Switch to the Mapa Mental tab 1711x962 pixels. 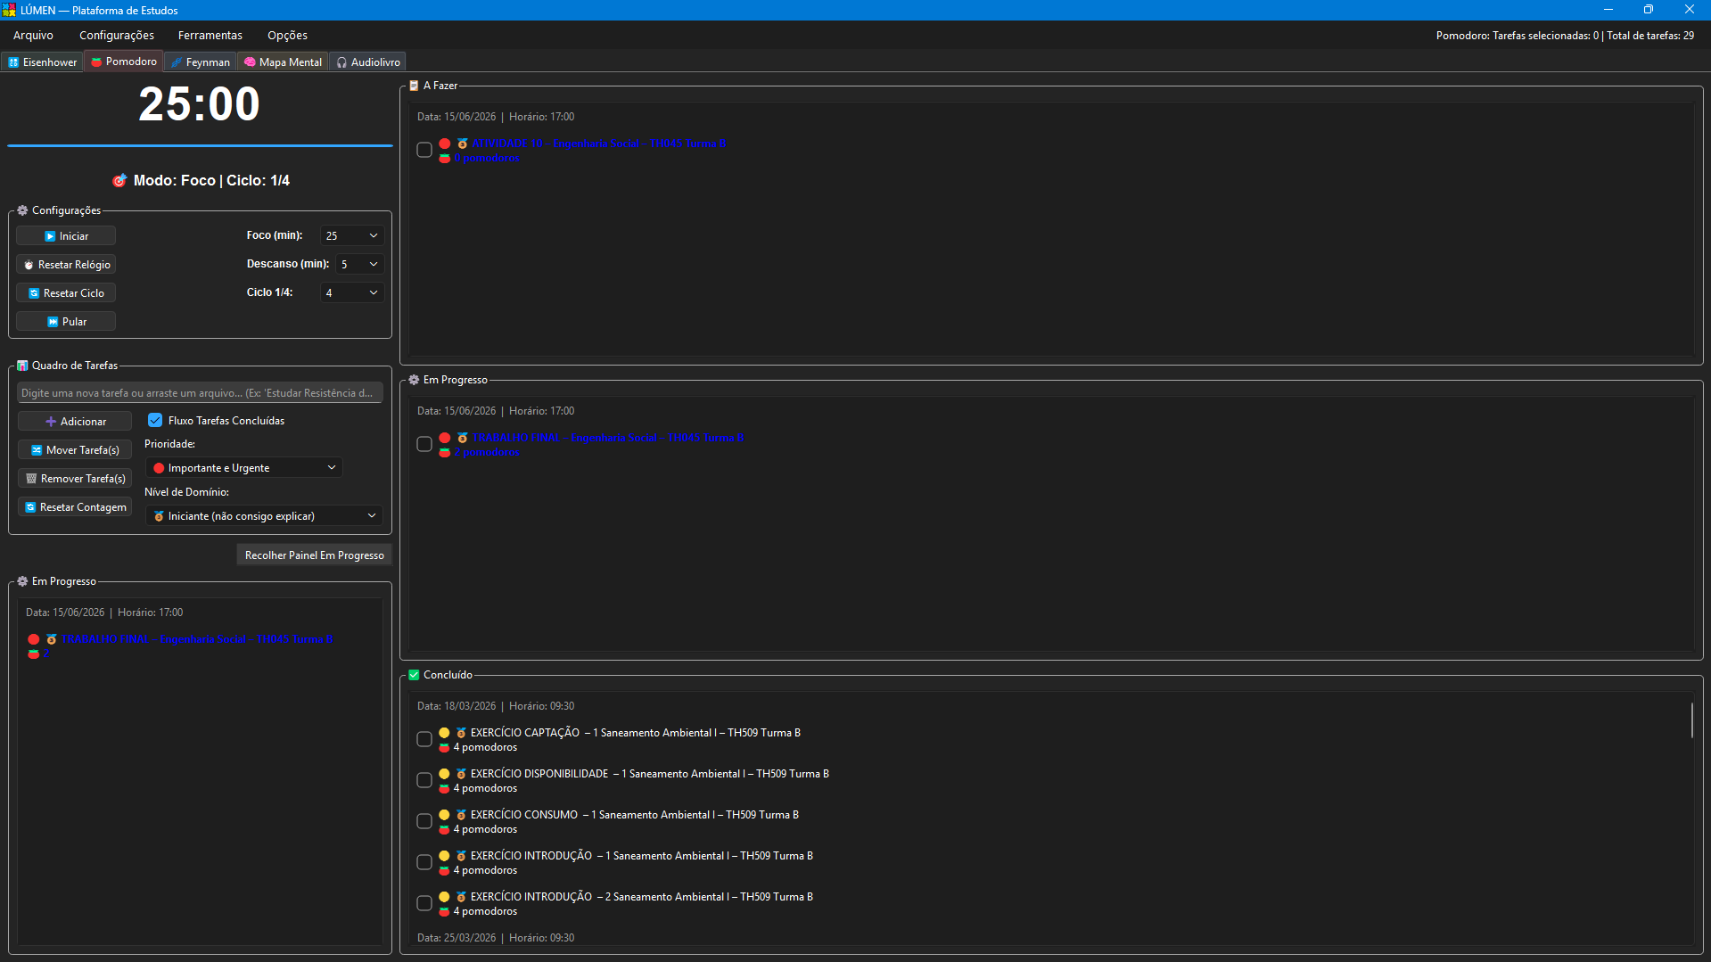[x=283, y=62]
